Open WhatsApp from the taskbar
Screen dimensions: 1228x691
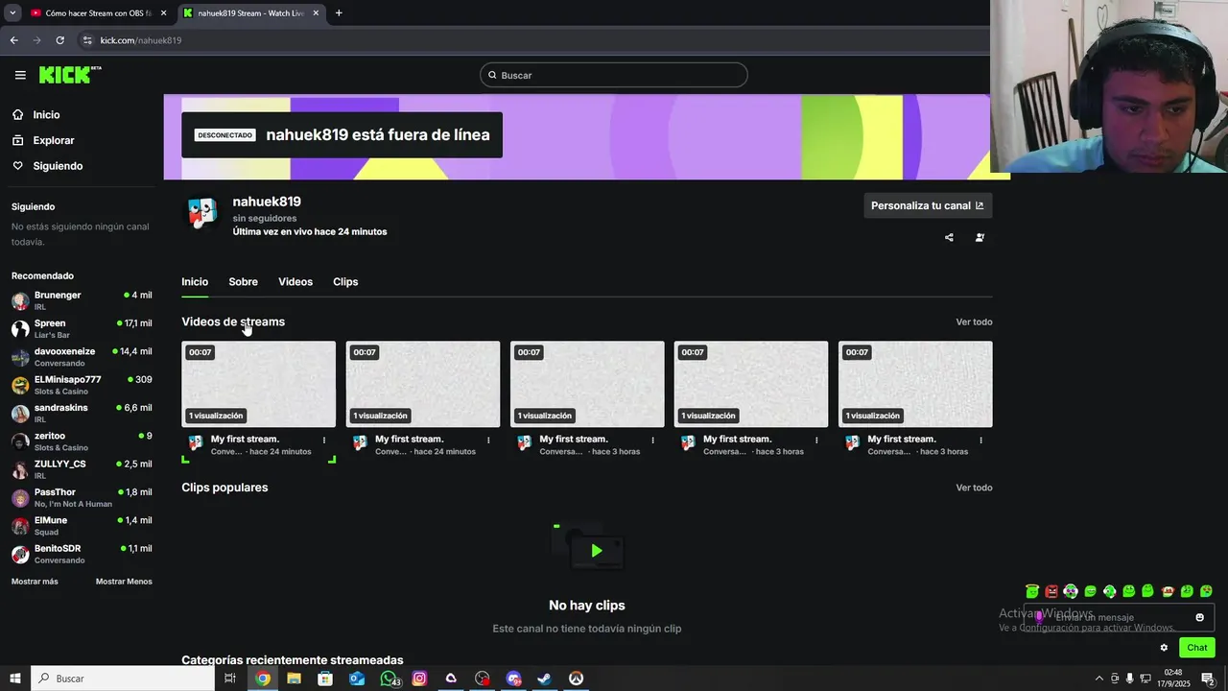pyautogui.click(x=389, y=679)
